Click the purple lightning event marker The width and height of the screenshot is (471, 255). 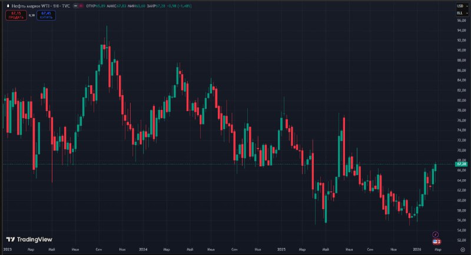436,234
